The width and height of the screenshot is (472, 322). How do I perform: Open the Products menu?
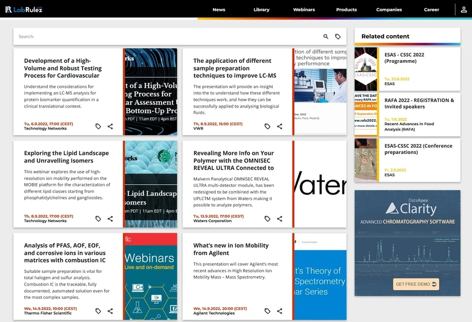tap(346, 9)
